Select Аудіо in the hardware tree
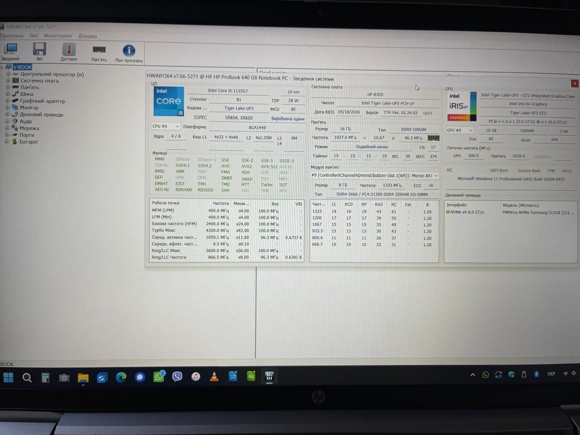The image size is (580, 435). [26, 121]
